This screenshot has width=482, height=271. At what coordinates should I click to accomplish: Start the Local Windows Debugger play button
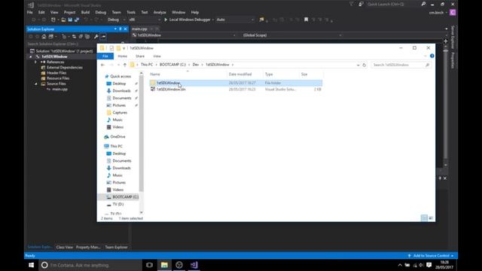pyautogui.click(x=166, y=20)
